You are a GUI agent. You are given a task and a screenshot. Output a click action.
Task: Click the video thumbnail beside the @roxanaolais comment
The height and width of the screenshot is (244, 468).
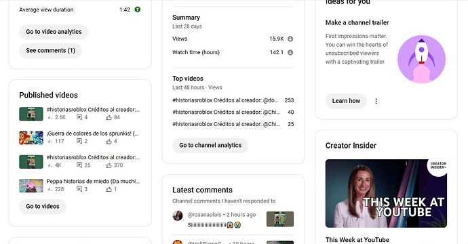point(280,219)
